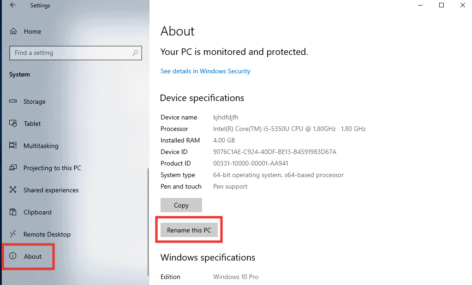This screenshot has width=472, height=285.
Task: Open Multitasking settings via its icon
Action: coord(13,146)
